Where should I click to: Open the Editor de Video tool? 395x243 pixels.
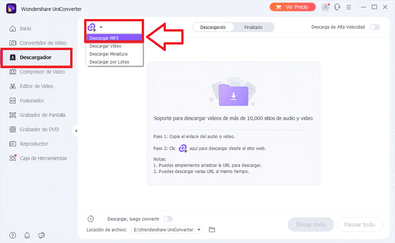pos(31,86)
